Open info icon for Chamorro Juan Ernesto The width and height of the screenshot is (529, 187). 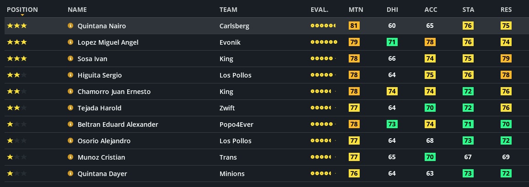click(x=70, y=92)
